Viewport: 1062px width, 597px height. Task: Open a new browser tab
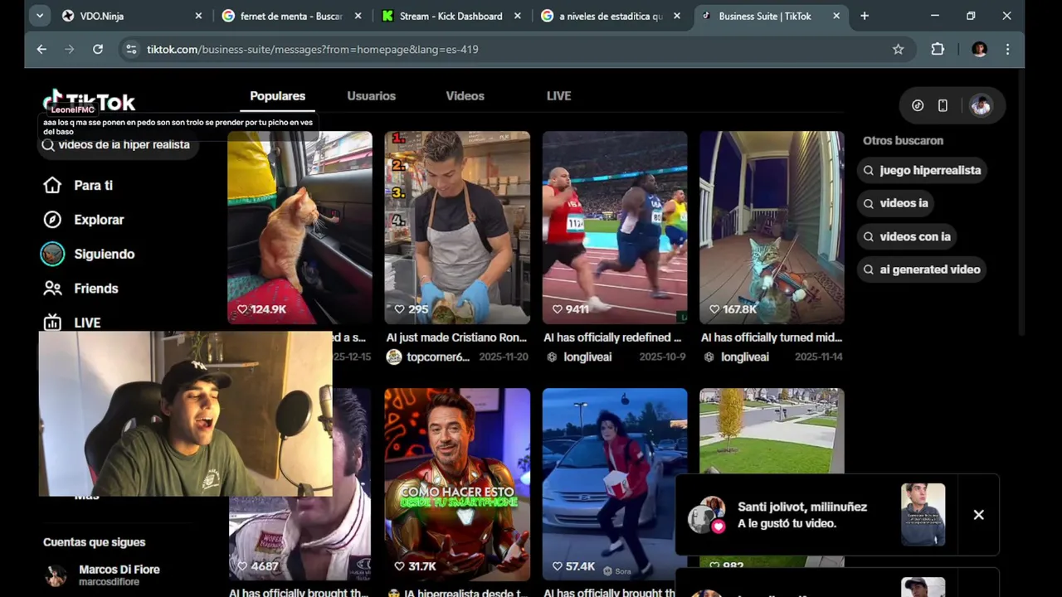point(865,16)
